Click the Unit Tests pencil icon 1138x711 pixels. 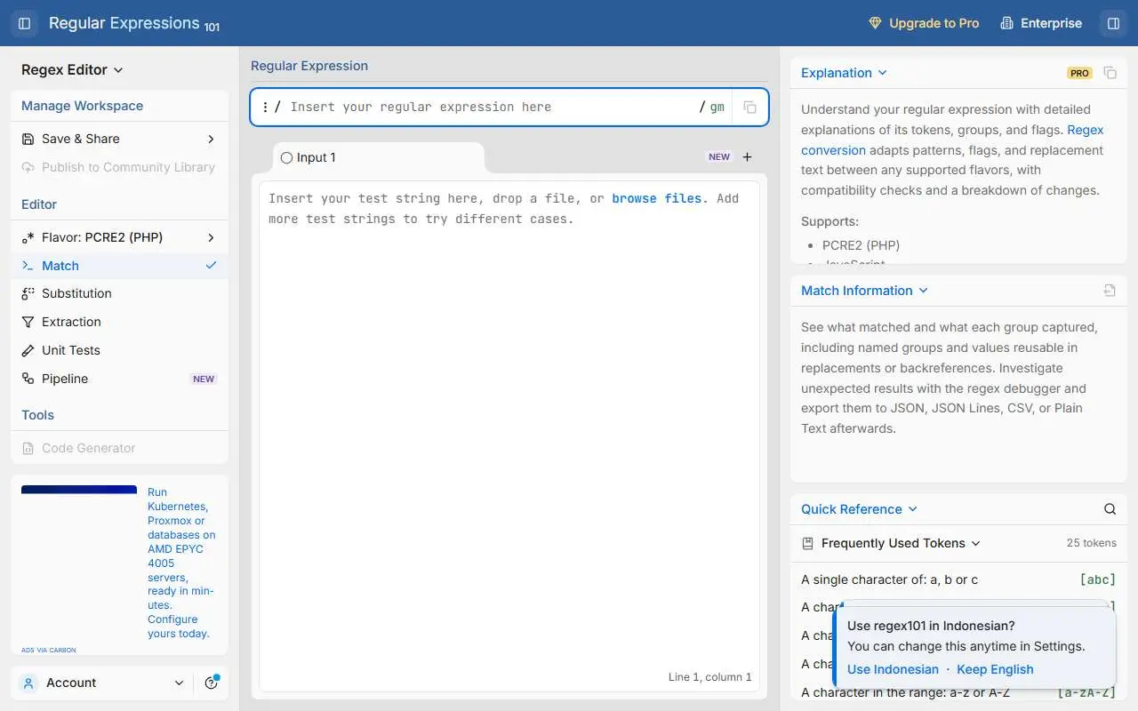tap(28, 350)
